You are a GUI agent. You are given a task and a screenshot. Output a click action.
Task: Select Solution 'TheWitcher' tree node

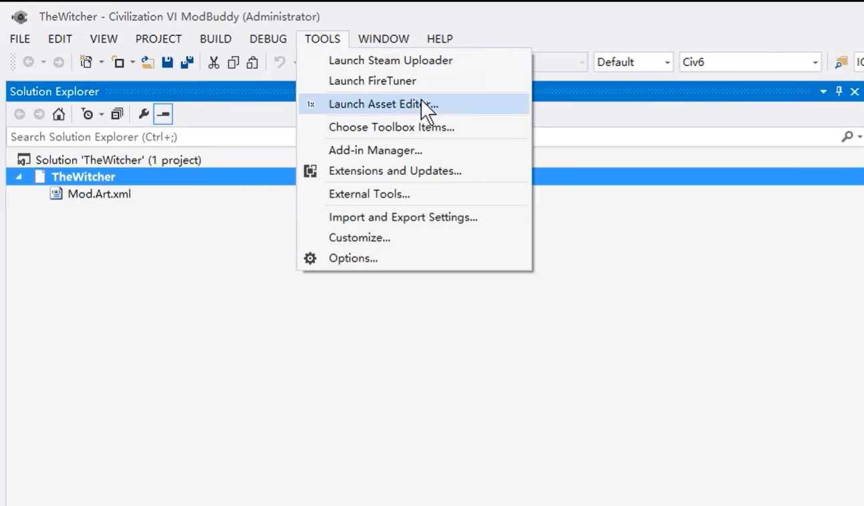[118, 160]
